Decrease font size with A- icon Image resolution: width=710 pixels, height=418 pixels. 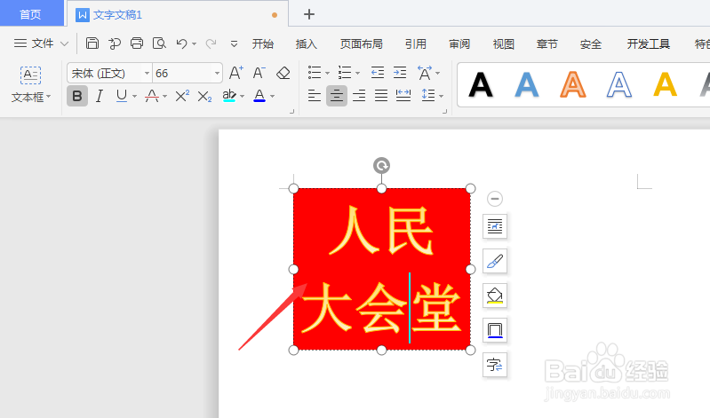(259, 73)
